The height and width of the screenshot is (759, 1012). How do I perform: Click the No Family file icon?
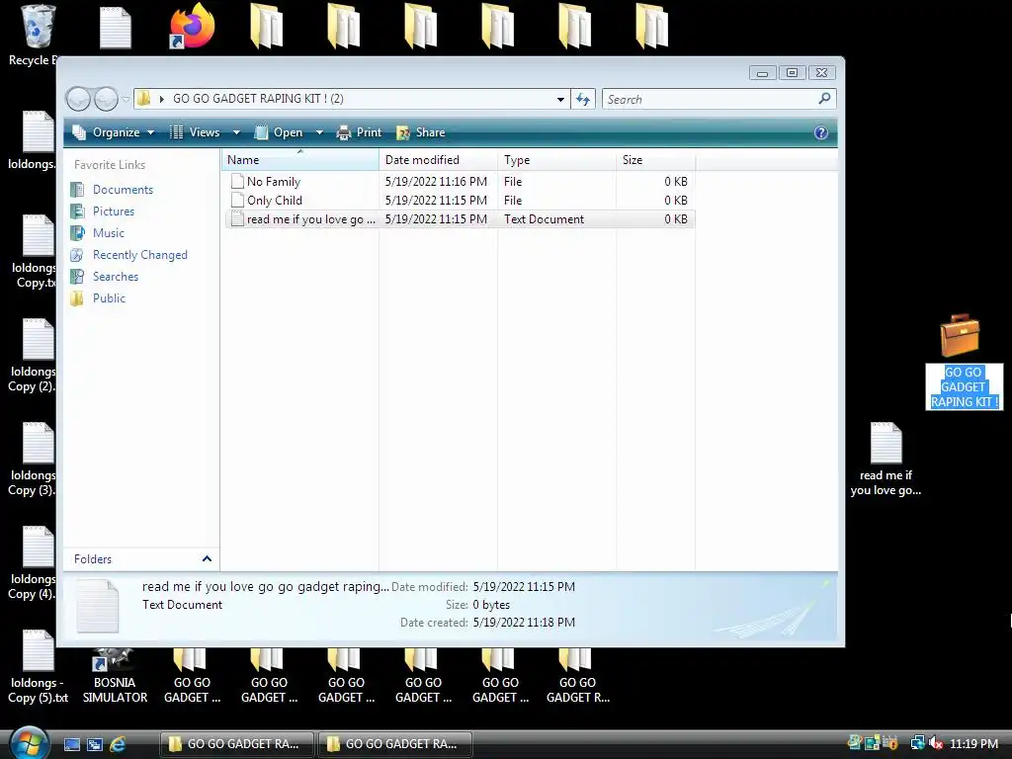tap(237, 182)
